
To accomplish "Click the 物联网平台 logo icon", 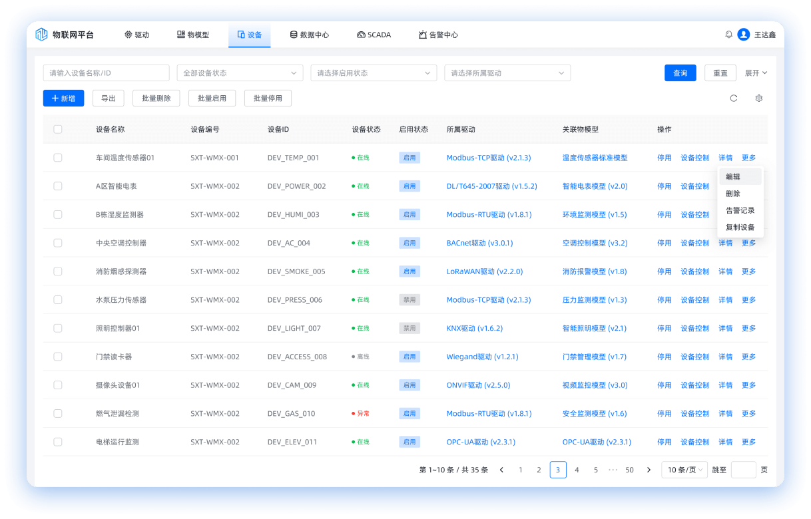I will (x=42, y=34).
